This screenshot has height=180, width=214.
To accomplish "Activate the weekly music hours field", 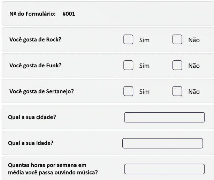I will coord(164,169).
